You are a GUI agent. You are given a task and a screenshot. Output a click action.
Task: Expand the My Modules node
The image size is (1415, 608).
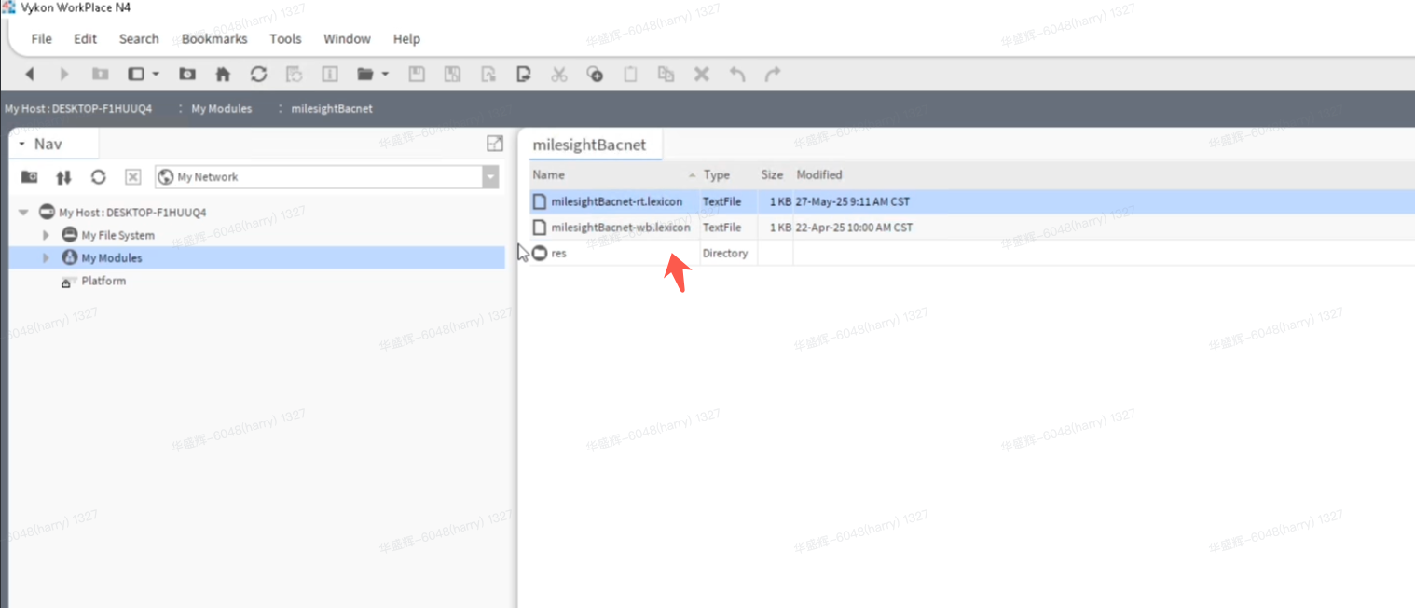47,258
